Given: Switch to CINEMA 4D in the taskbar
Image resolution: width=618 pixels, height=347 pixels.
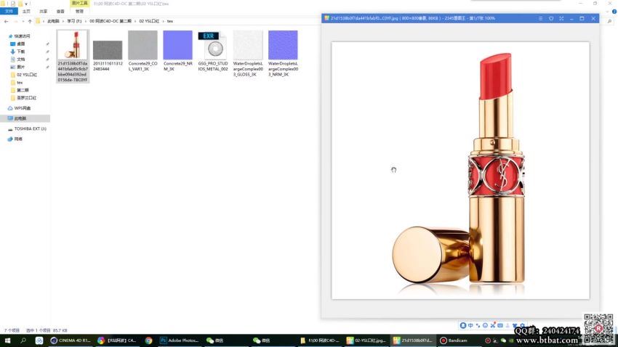Looking at the screenshot, I should (71, 340).
